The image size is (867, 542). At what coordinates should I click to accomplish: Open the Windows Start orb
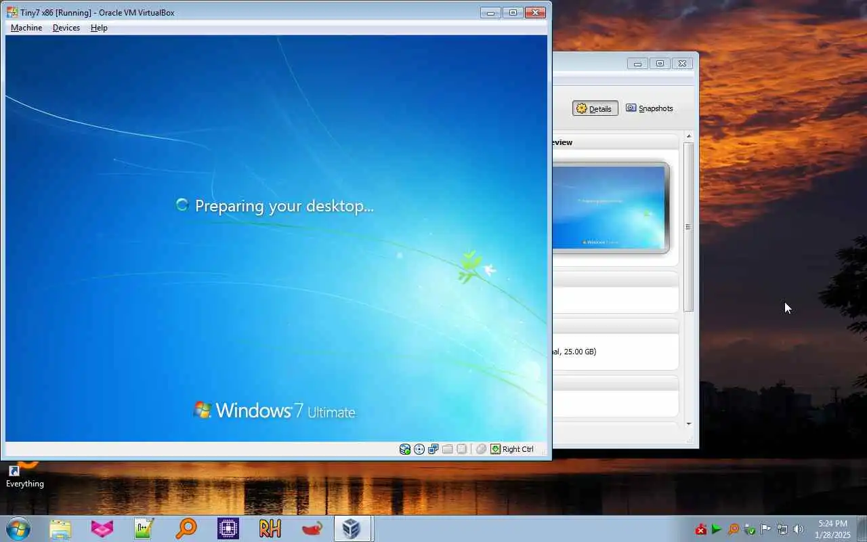tap(18, 528)
